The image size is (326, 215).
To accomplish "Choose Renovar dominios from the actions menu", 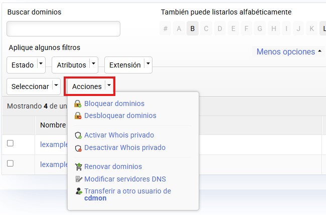I will tap(113, 167).
